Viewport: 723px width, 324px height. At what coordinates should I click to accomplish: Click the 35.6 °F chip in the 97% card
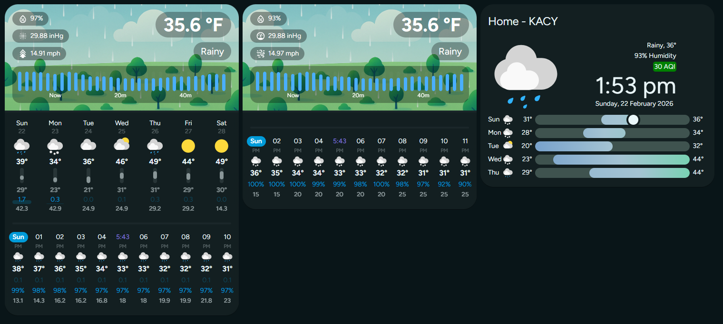click(x=193, y=25)
